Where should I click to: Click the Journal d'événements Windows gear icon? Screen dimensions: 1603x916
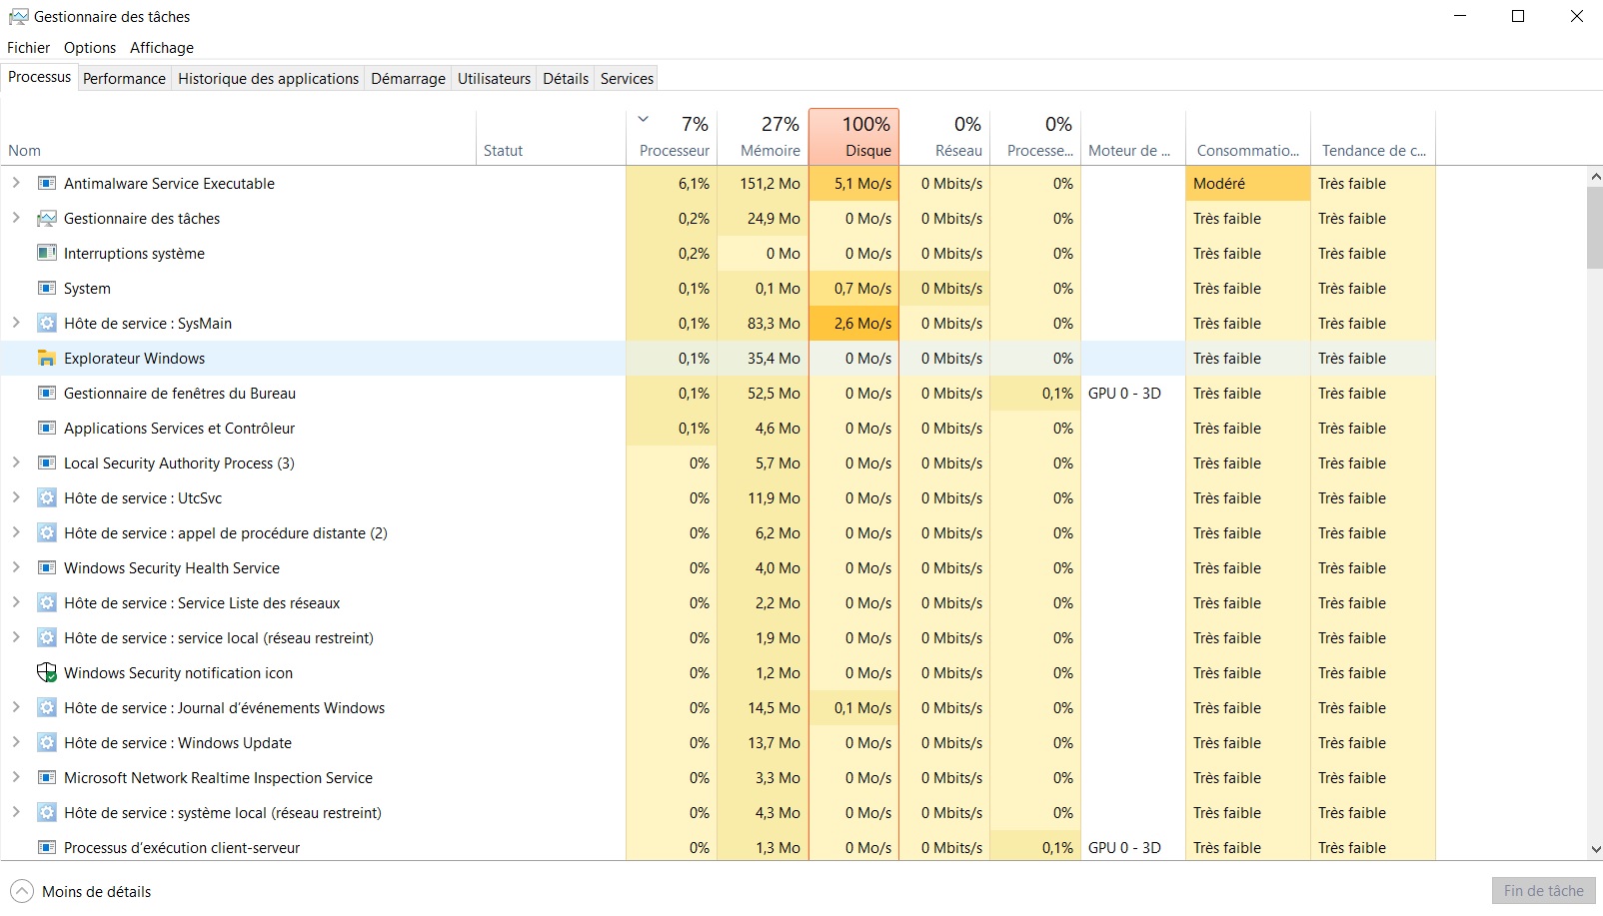[x=46, y=708]
